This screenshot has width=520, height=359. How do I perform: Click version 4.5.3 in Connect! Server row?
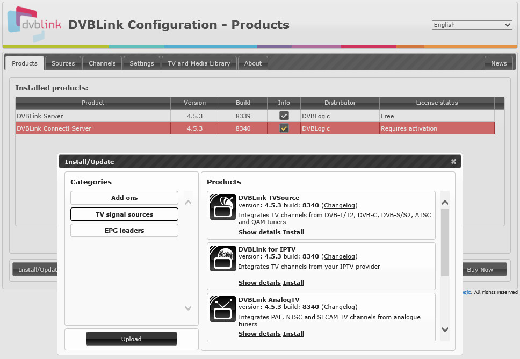click(194, 128)
